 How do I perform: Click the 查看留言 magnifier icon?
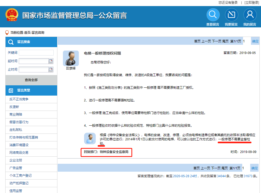[213, 15]
